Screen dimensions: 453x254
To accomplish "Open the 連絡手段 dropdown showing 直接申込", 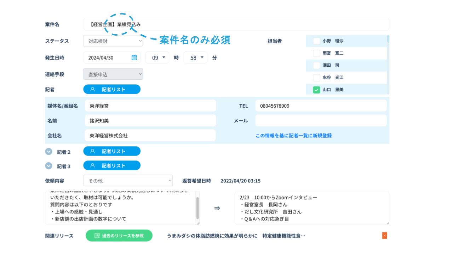I will (113, 74).
